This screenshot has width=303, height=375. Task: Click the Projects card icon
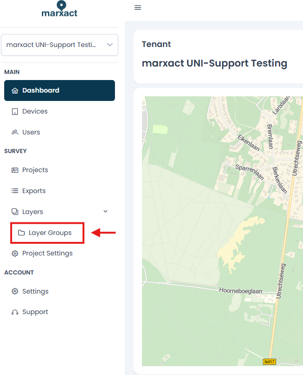tap(15, 170)
